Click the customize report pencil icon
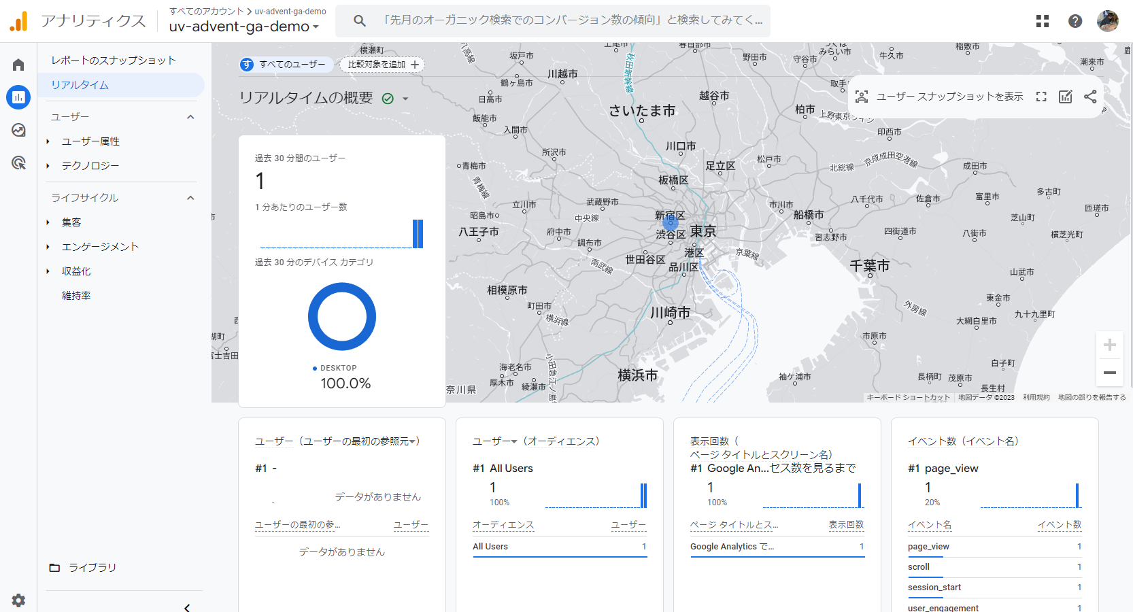 (1066, 97)
